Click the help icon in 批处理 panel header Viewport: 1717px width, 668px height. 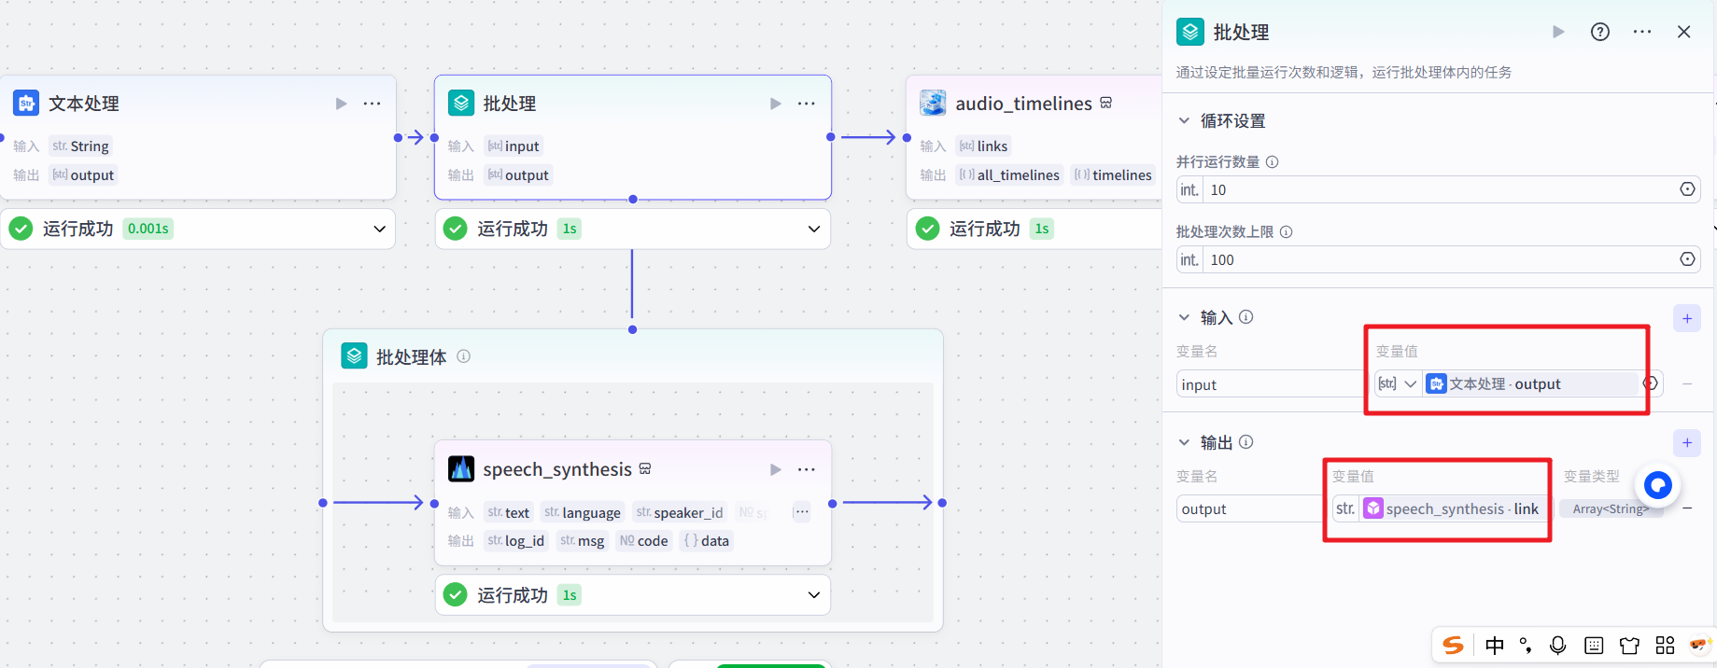[1599, 32]
